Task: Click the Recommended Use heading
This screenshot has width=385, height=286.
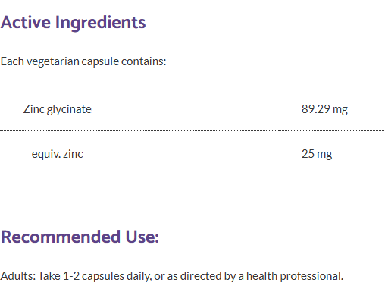Action: click(x=80, y=237)
